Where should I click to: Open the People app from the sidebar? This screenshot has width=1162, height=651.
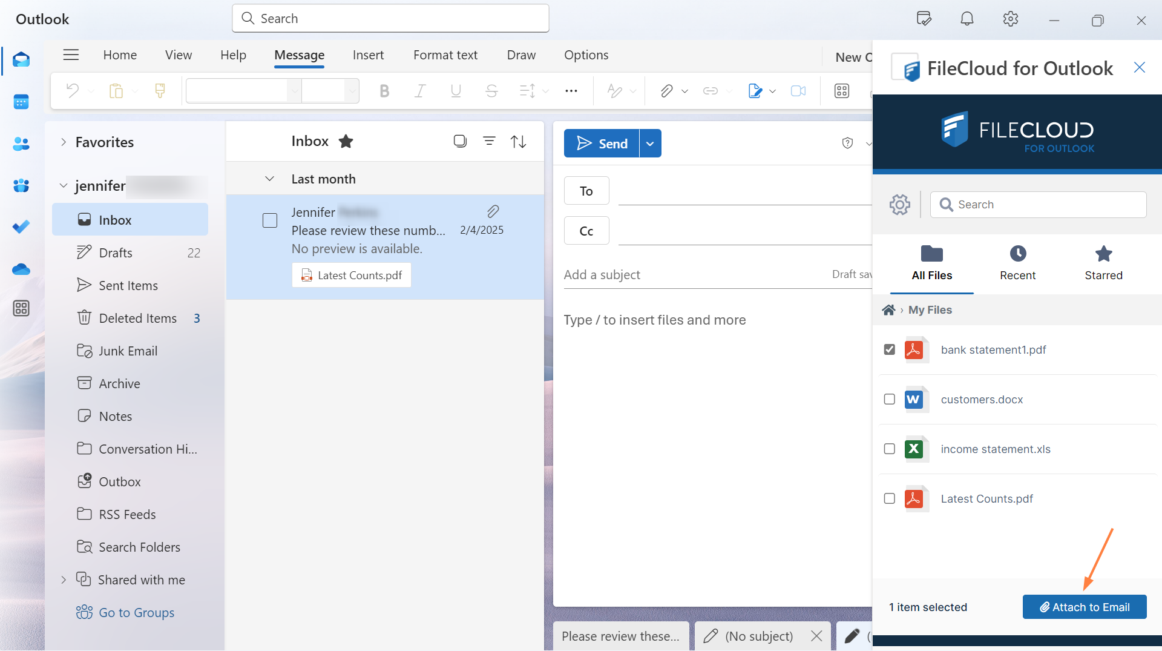(x=21, y=144)
